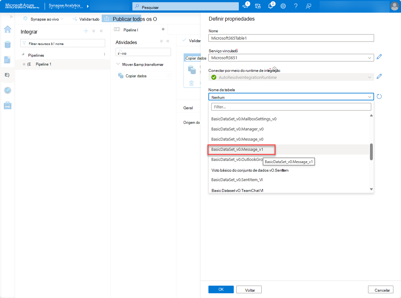Open the Data hub database icon
This screenshot has height=298, width=401.
(8, 44)
